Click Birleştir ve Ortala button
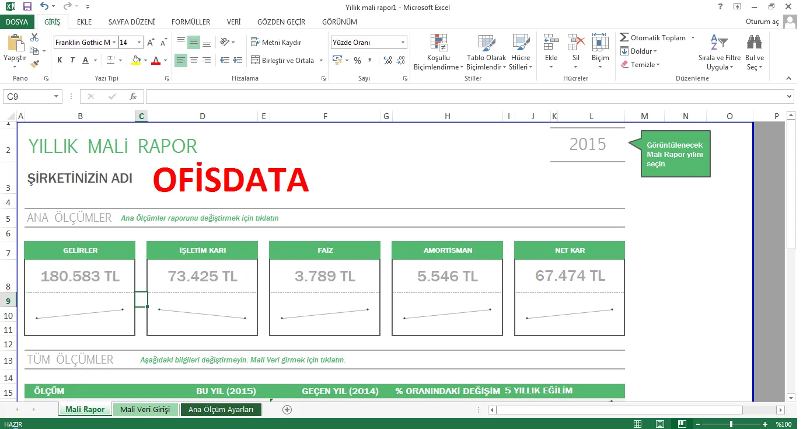The width and height of the screenshot is (803, 429). [282, 60]
